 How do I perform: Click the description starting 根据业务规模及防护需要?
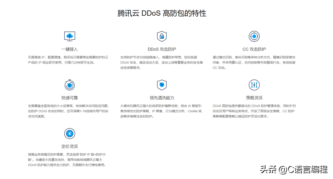point(67,160)
